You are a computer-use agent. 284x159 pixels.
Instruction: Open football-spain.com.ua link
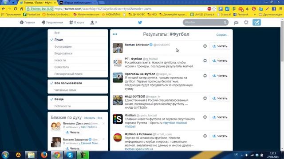(x=139, y=149)
